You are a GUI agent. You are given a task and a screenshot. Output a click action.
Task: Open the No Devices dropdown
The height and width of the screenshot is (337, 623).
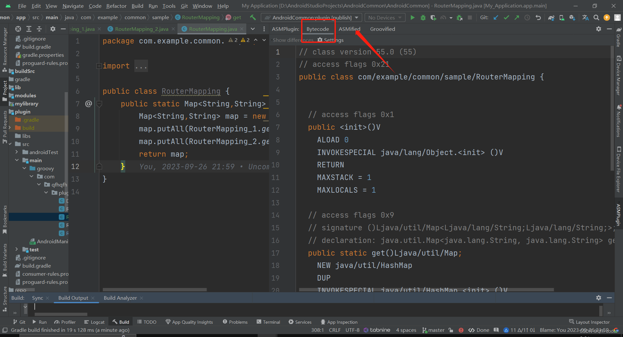coord(385,18)
